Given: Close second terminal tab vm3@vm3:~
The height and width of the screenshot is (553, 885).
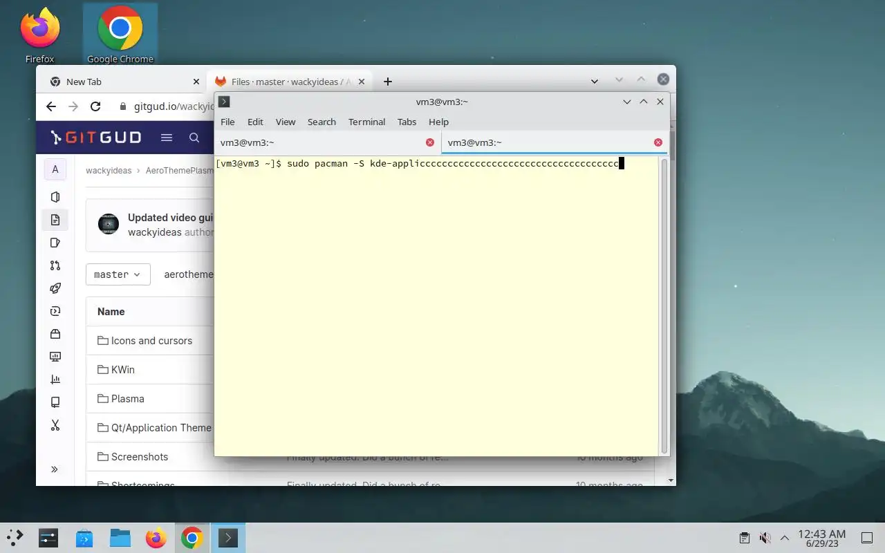Looking at the screenshot, I should pos(658,142).
